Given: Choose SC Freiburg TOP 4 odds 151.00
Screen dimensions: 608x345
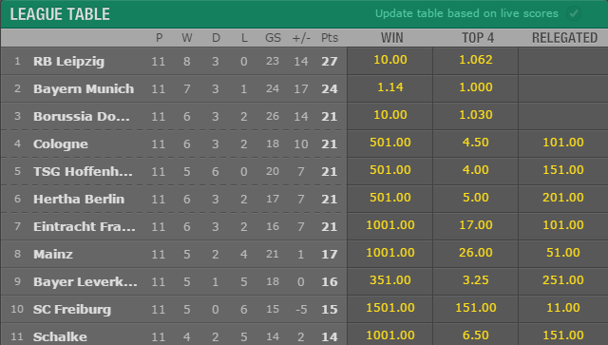Looking at the screenshot, I should click(475, 308).
